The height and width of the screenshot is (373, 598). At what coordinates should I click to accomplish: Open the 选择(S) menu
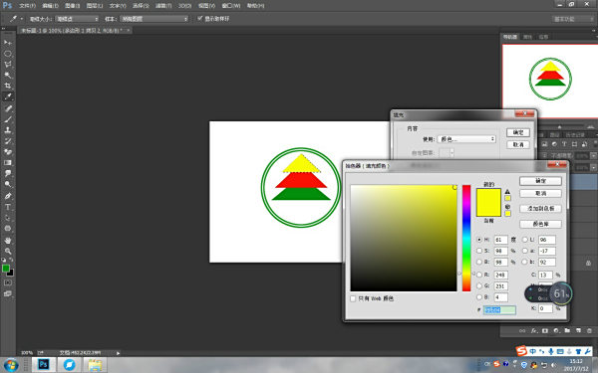point(141,6)
